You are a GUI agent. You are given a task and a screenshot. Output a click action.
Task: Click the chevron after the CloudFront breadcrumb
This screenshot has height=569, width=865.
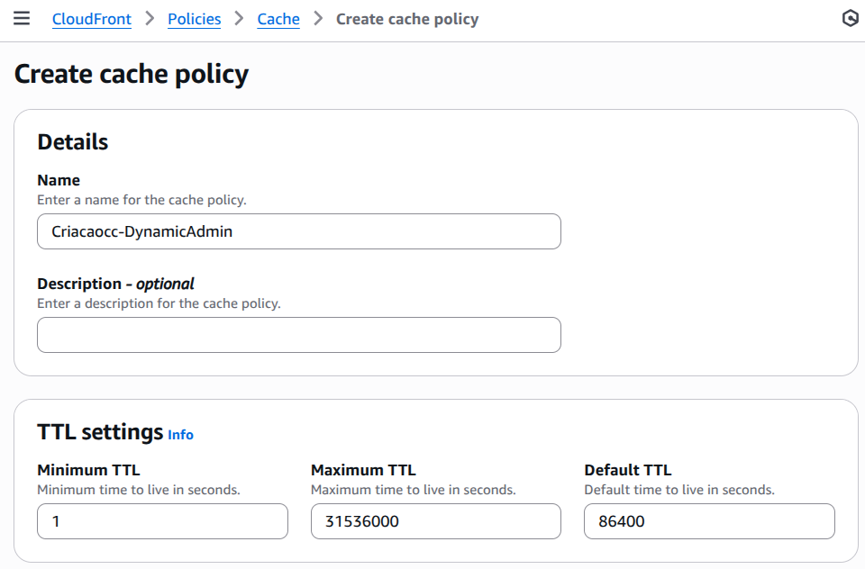150,19
